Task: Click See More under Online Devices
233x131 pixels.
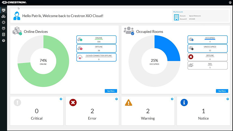Action: tap(111, 91)
